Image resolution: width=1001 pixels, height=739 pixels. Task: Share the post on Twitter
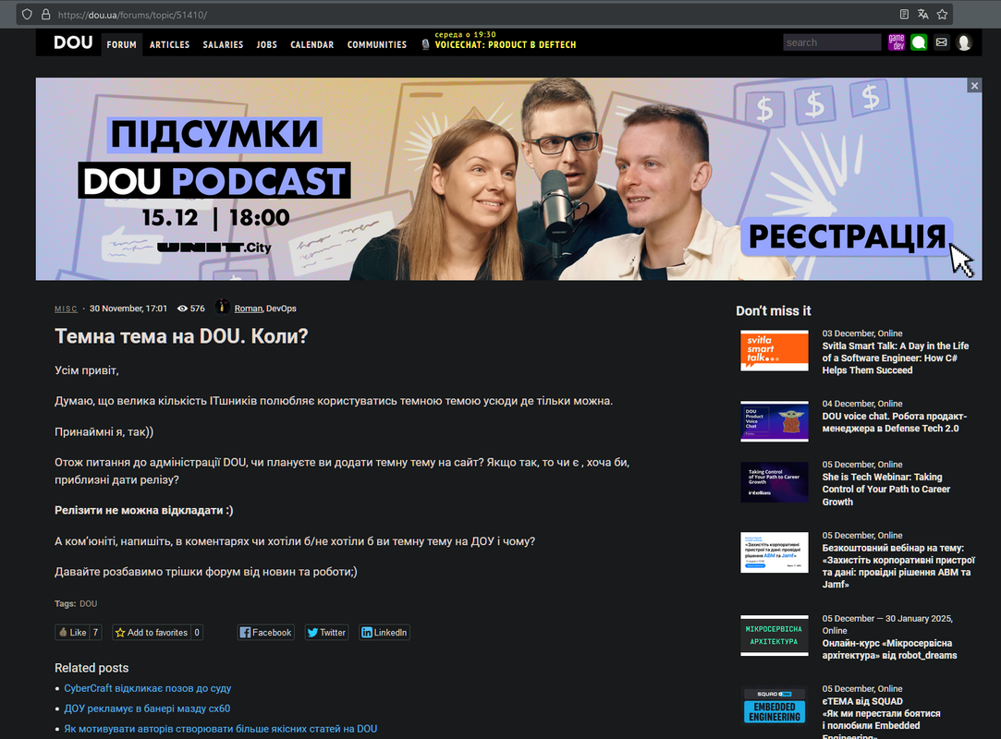[x=326, y=633]
